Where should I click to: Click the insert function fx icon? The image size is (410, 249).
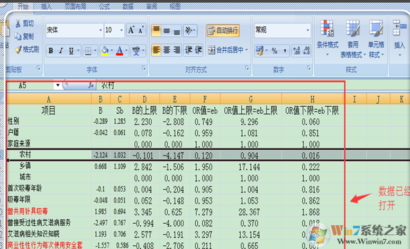point(91,85)
